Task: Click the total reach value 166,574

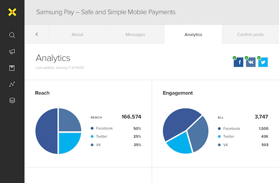Action: coord(131,117)
